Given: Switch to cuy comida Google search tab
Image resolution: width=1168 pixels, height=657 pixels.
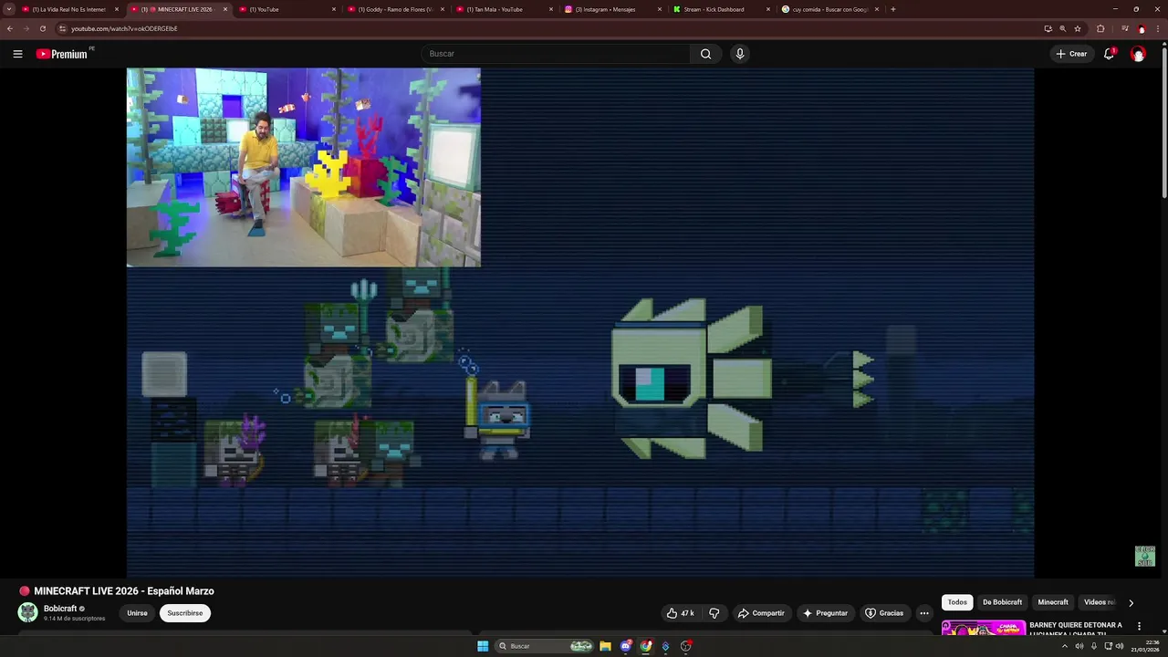Looking at the screenshot, I should point(829,9).
